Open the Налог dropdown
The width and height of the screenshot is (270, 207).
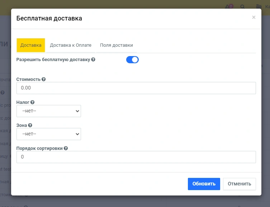click(x=49, y=111)
